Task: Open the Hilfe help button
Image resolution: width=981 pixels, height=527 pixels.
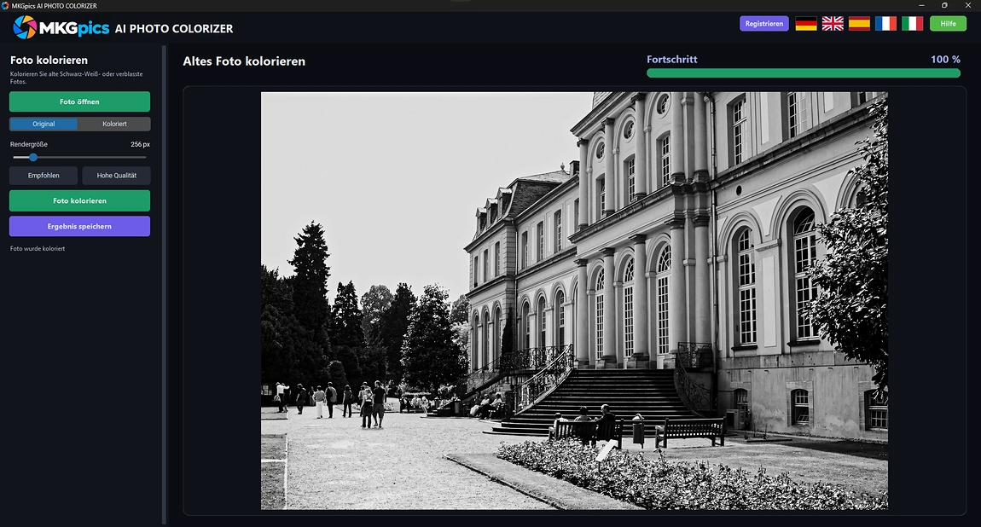Action: coord(948,24)
